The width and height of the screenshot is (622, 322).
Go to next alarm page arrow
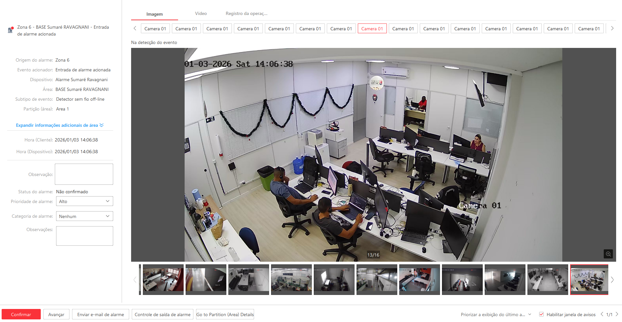[617, 314]
